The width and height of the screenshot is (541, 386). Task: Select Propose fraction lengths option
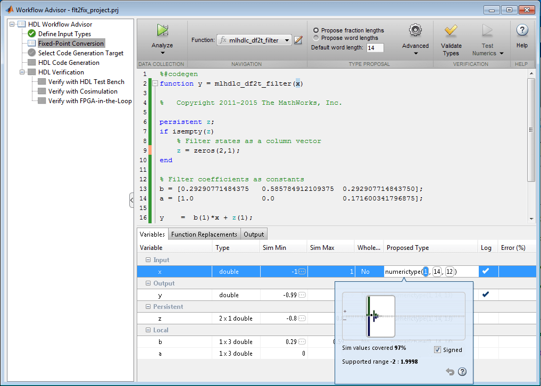pyautogui.click(x=316, y=30)
